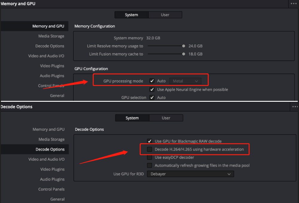Toggle Use Apple Neural Engine when possible
The height and width of the screenshot is (203, 299).
(152, 90)
